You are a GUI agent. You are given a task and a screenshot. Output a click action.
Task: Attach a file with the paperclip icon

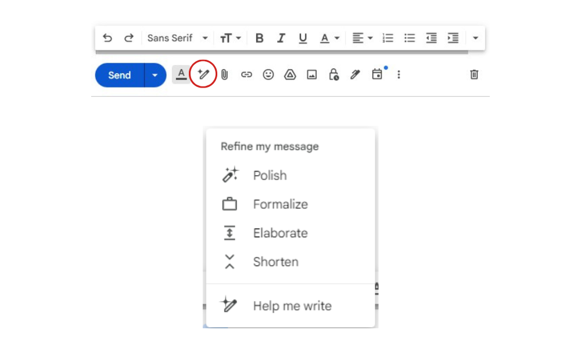[224, 75]
